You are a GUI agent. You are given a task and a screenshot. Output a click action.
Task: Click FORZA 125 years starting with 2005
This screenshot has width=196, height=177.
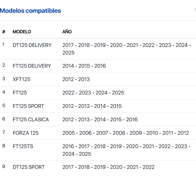[x=126, y=133]
